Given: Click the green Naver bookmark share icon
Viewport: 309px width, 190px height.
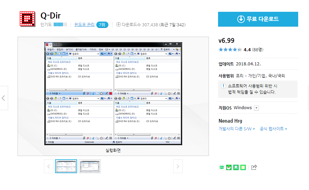Looking at the screenshot, I should click(236, 167).
